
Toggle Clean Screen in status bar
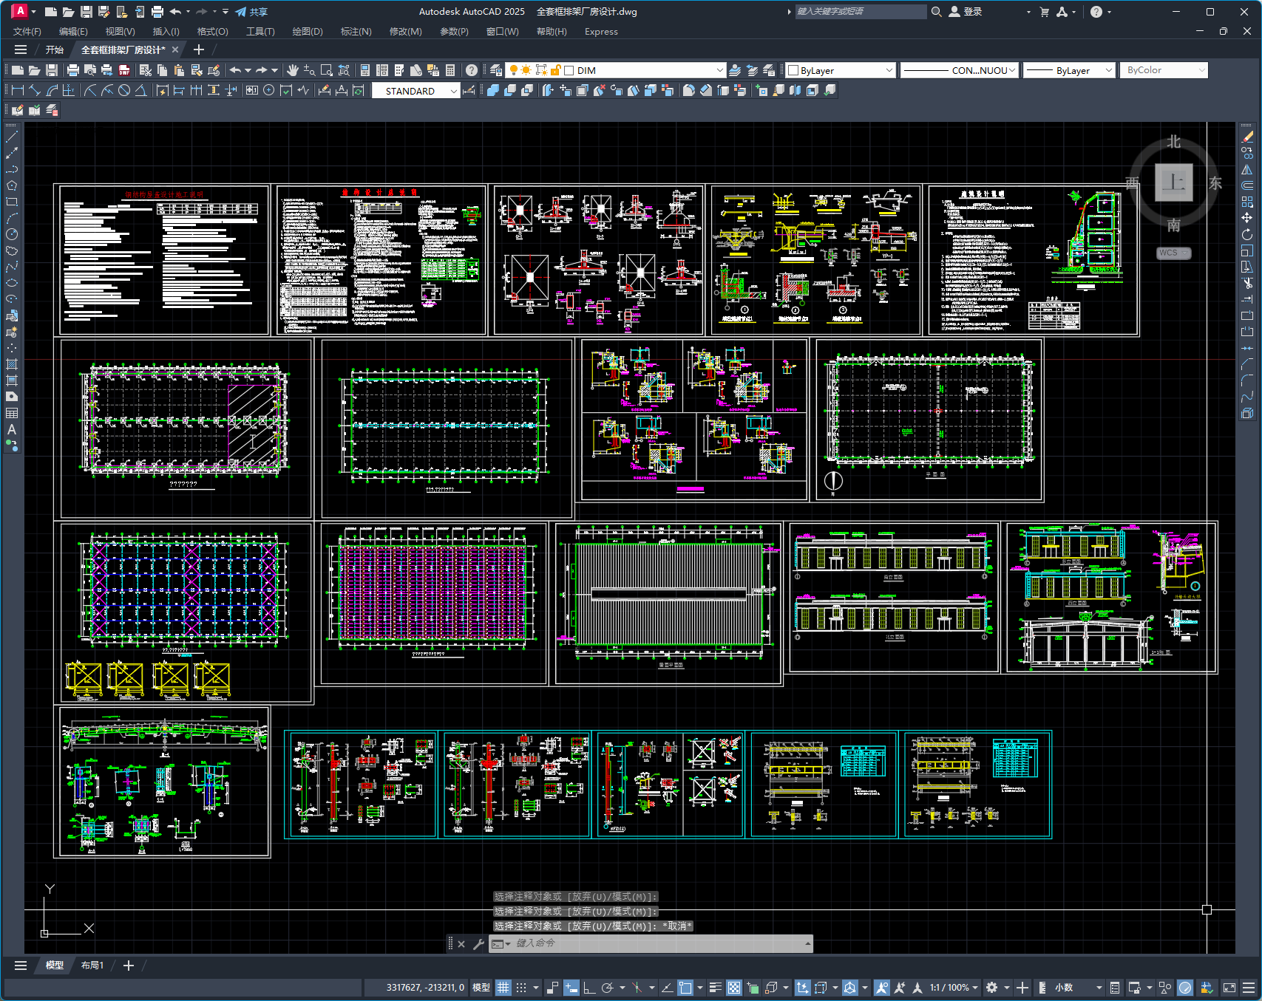(x=1229, y=988)
